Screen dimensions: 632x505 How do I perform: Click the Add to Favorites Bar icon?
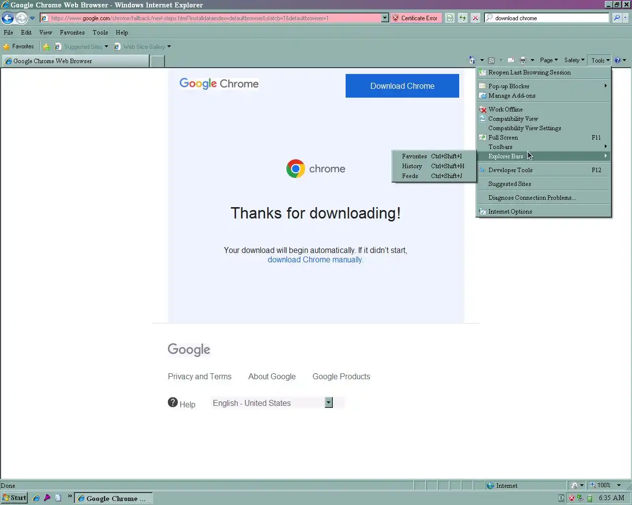[x=46, y=47]
